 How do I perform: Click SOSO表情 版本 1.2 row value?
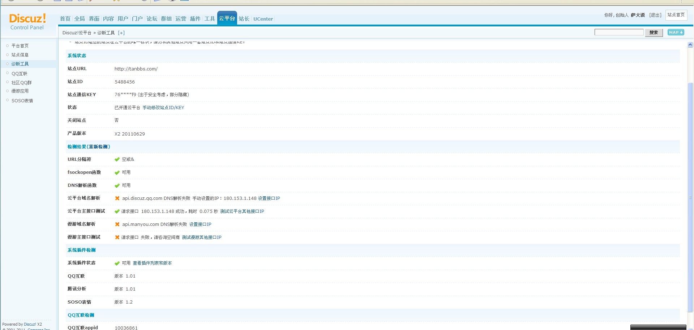coord(124,302)
